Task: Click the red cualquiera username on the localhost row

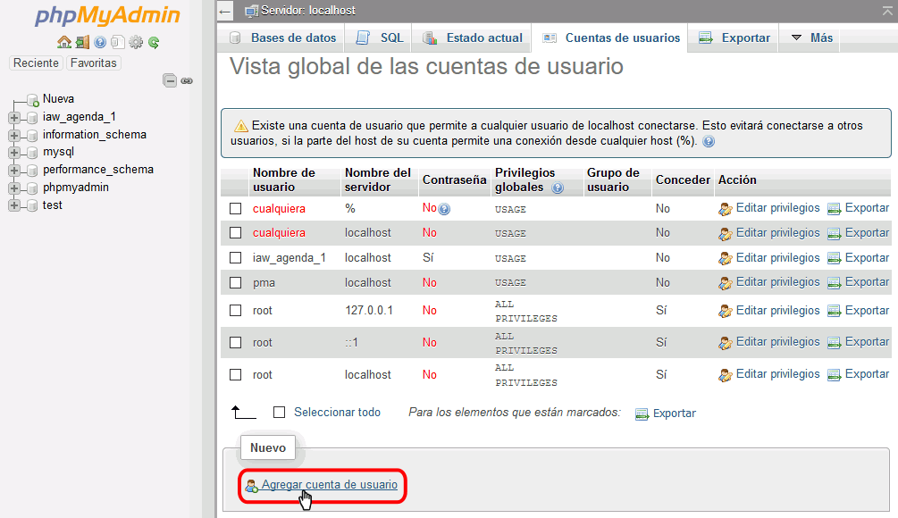Action: (279, 233)
